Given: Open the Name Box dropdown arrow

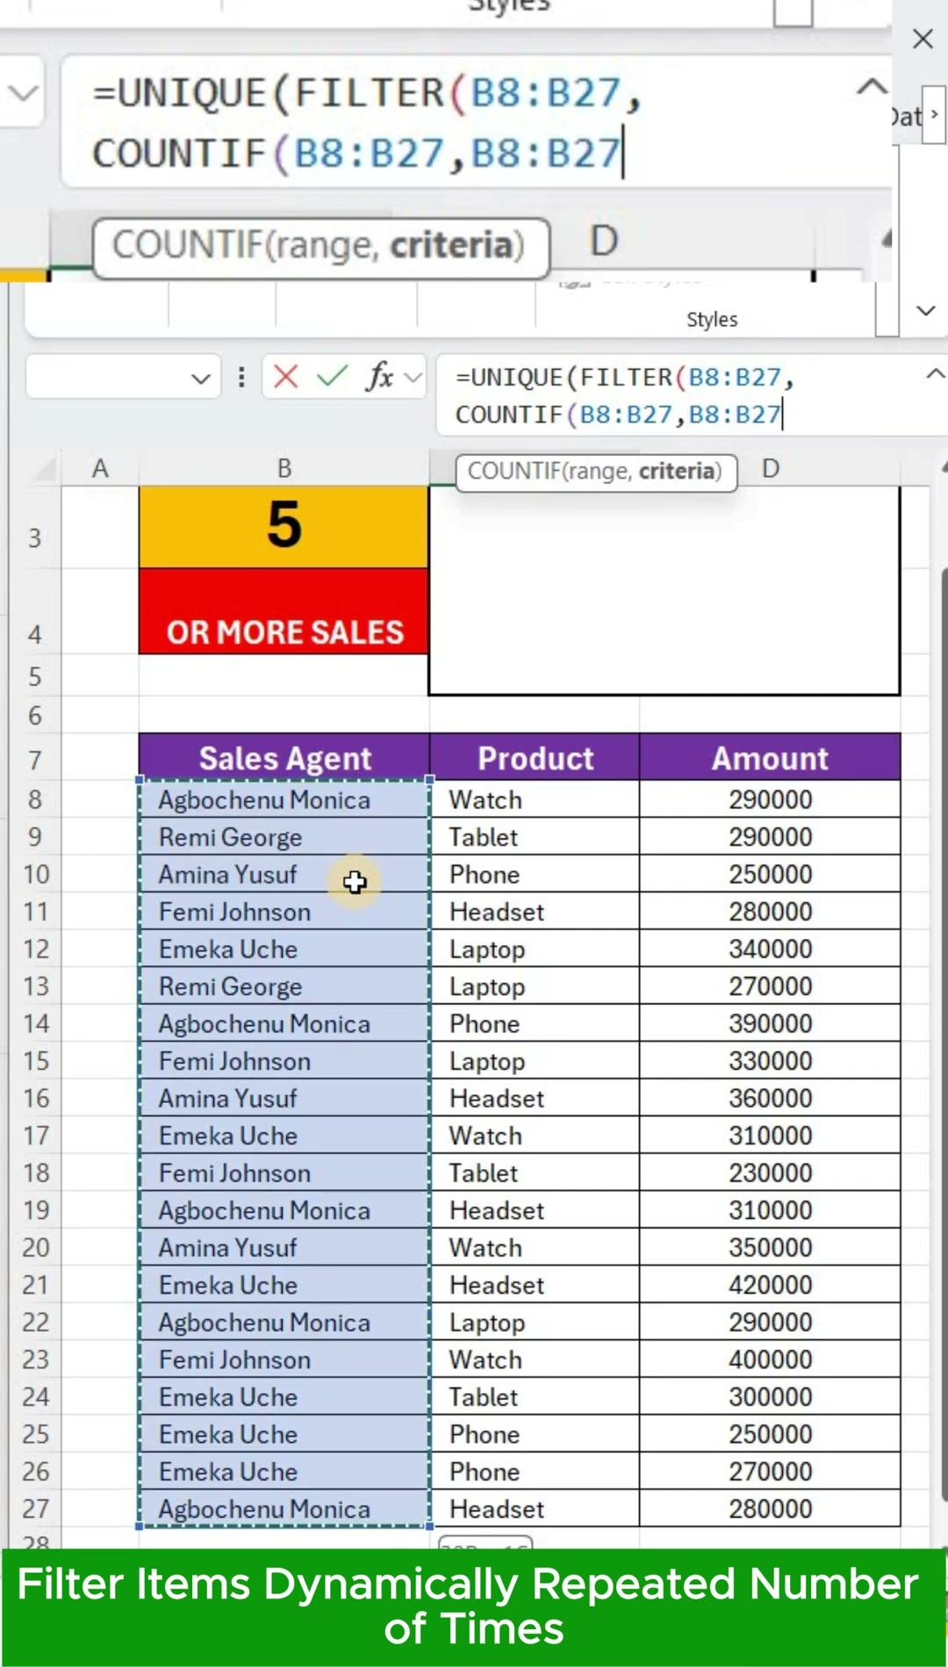Looking at the screenshot, I should [x=201, y=379].
